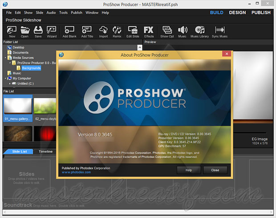Screen dimensions: 276x218
Task: Open a show with the Open icon
Action: (25, 32)
